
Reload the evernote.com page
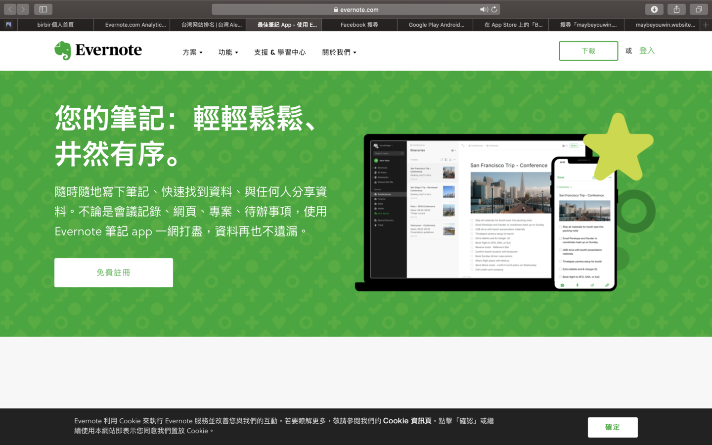(494, 9)
